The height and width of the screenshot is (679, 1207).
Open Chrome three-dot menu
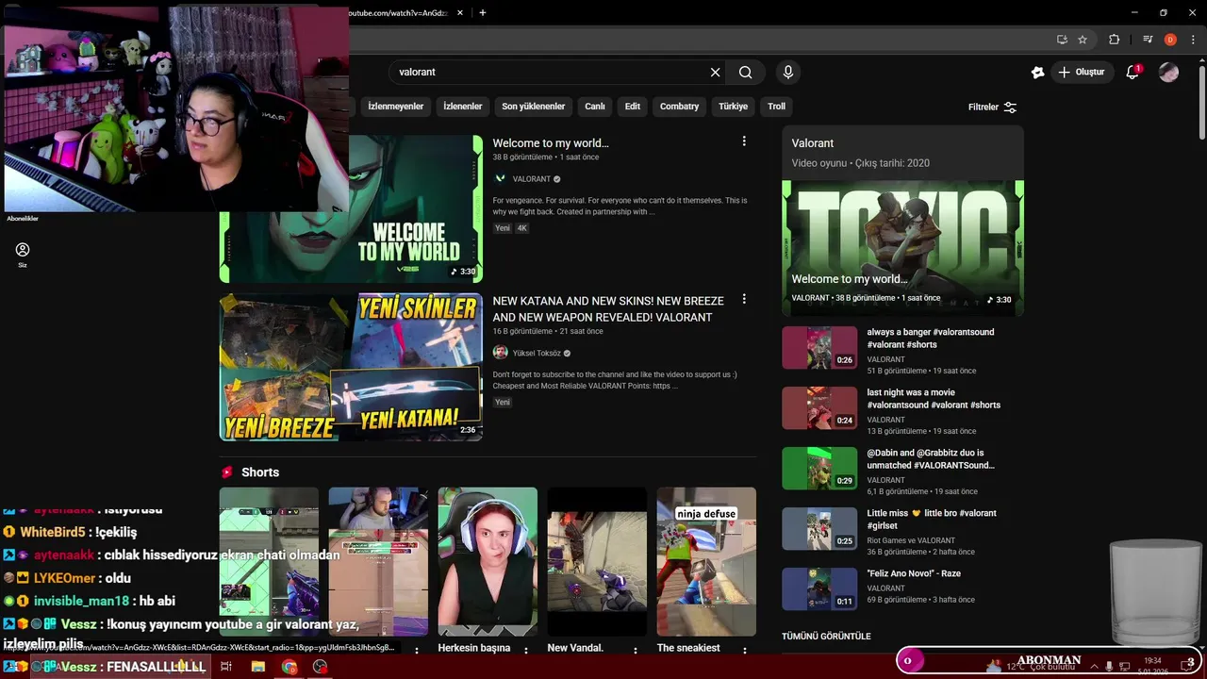click(1193, 40)
